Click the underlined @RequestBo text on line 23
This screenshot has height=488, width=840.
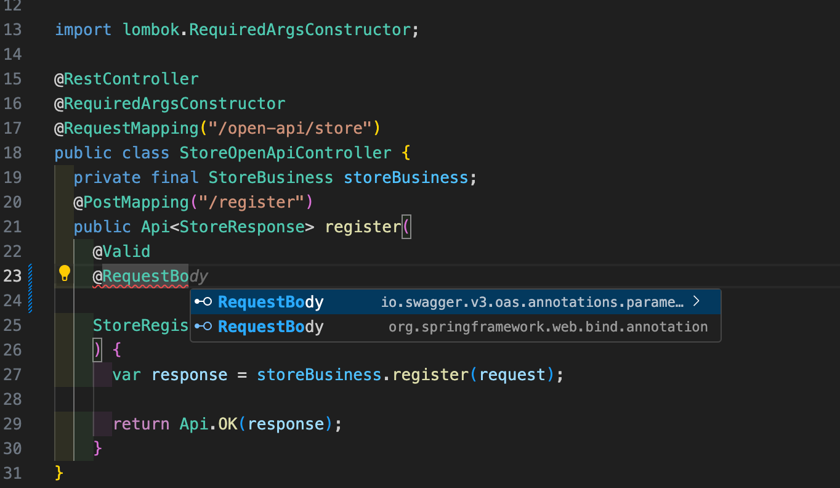[x=140, y=277]
